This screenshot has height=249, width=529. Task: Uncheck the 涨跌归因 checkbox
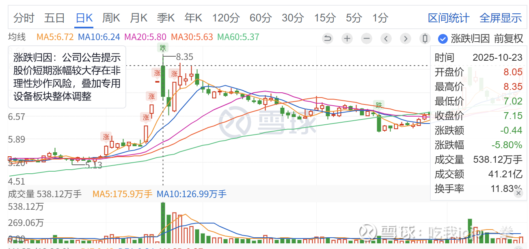click(443, 39)
